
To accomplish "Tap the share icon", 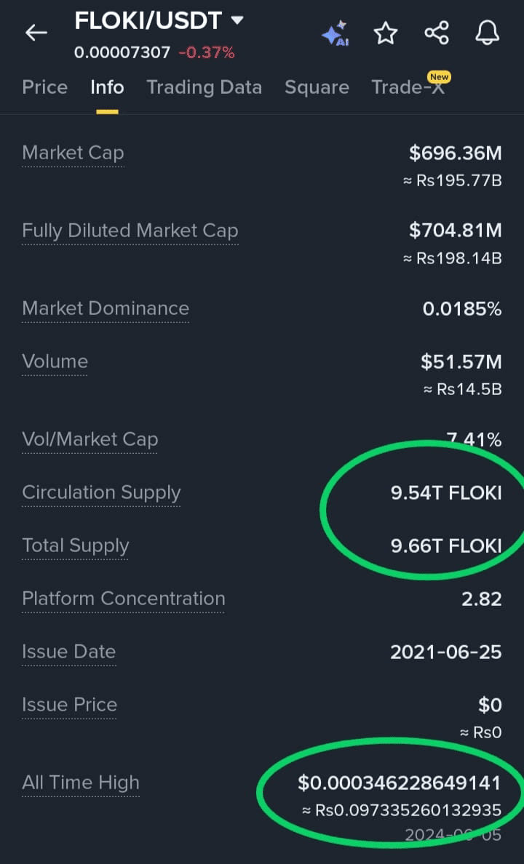I will pos(437,33).
